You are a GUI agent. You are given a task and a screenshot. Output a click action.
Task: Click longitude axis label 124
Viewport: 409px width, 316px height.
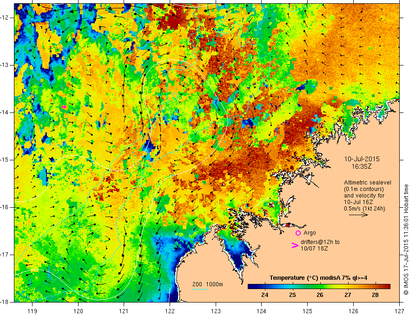262,311
